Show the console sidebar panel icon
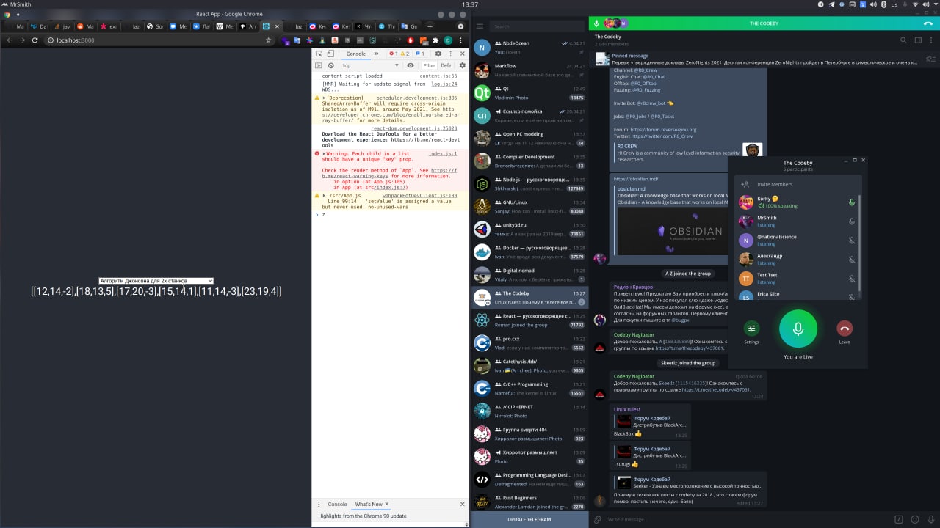 pyautogui.click(x=319, y=65)
